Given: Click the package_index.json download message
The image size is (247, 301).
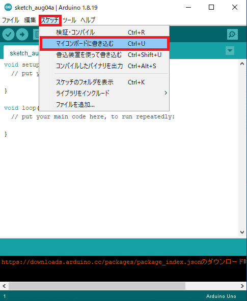Looking at the screenshot, I should click(124, 262).
